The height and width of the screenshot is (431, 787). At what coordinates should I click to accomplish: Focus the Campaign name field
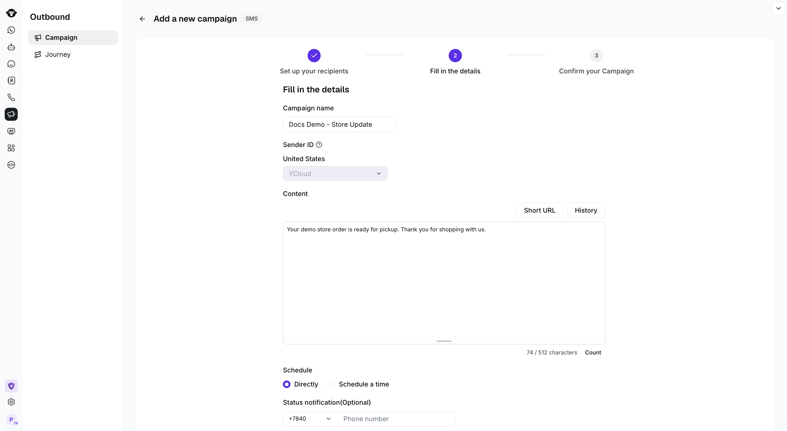tap(339, 125)
